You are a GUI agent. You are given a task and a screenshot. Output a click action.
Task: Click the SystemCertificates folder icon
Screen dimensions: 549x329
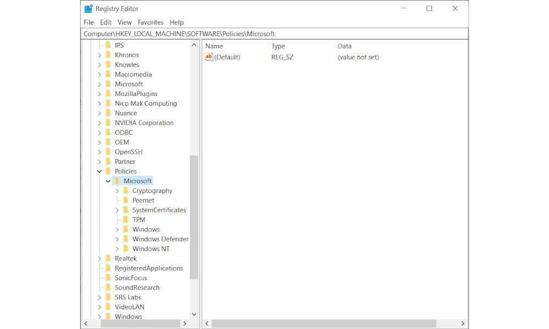pos(126,210)
